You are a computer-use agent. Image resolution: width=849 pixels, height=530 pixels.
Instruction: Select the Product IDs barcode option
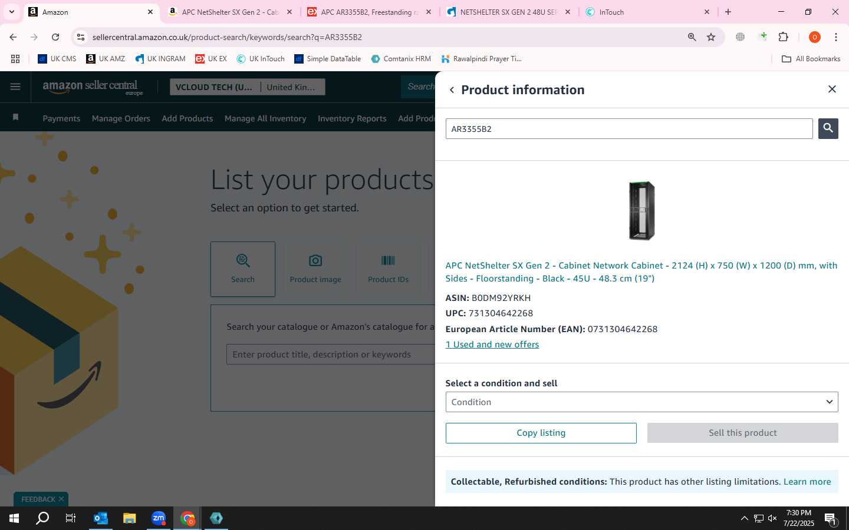(388, 269)
